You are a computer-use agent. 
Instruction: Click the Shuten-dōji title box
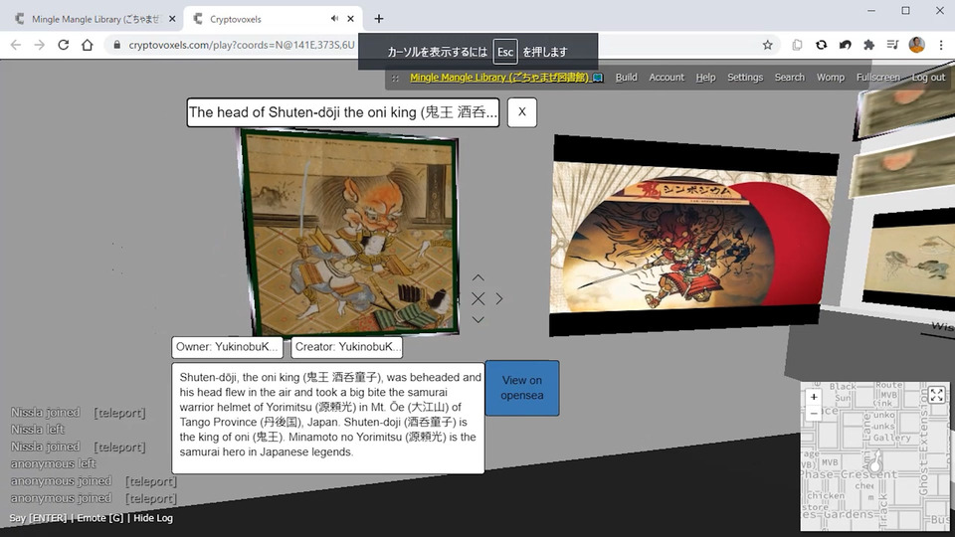(x=343, y=112)
